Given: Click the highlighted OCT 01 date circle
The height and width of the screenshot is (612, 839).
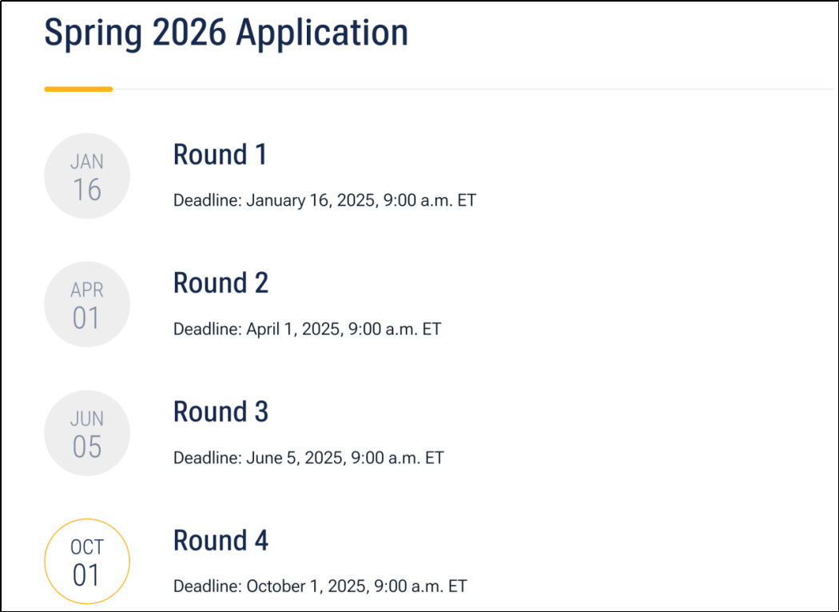Looking at the screenshot, I should [86, 561].
